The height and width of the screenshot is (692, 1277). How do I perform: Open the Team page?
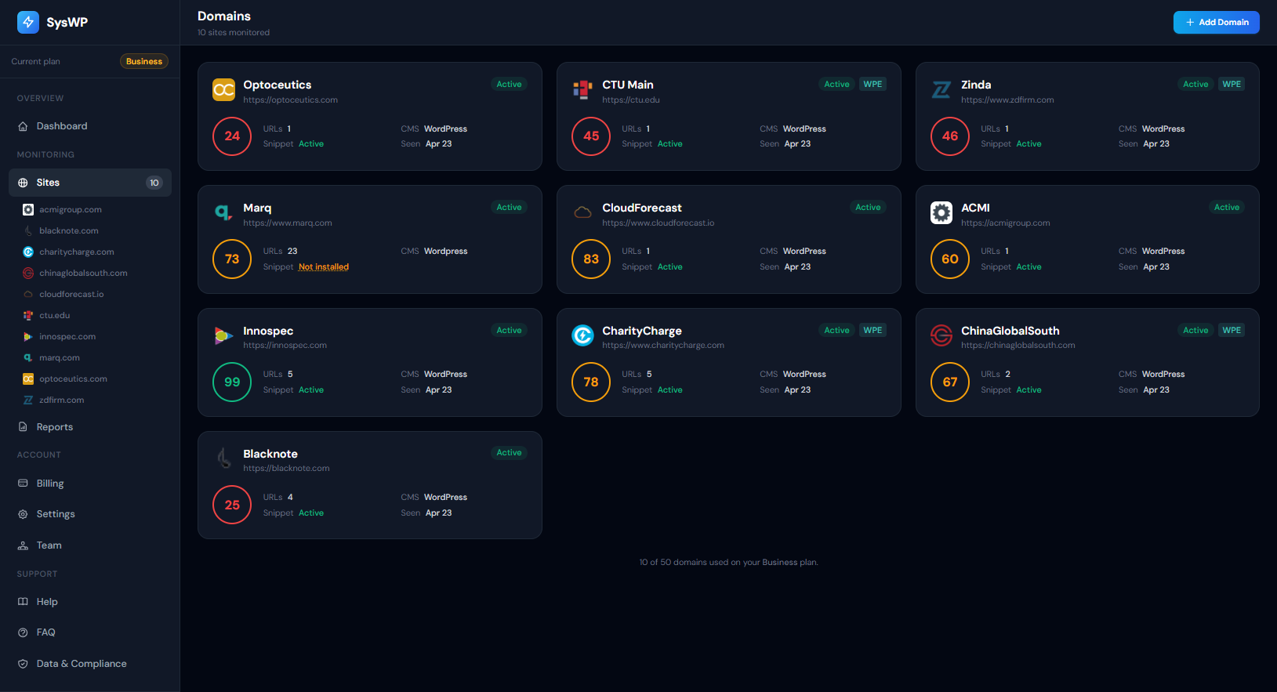(90, 545)
